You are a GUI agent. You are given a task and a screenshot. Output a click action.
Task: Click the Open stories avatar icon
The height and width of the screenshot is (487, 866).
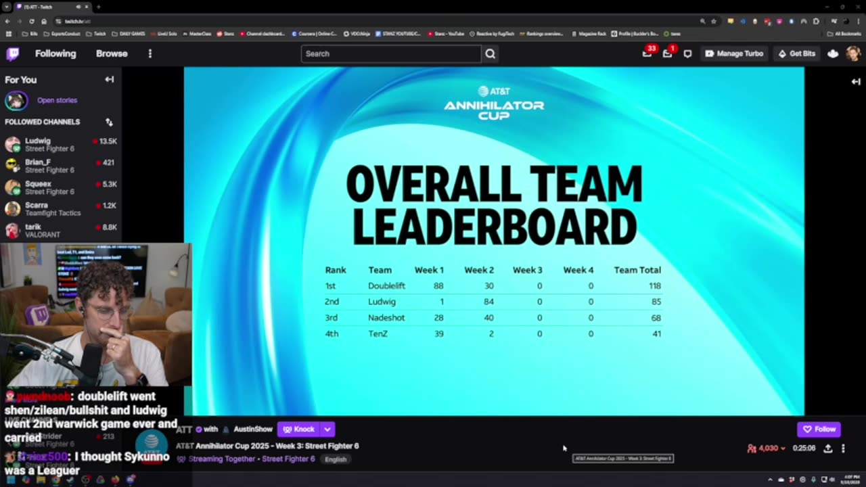[16, 101]
